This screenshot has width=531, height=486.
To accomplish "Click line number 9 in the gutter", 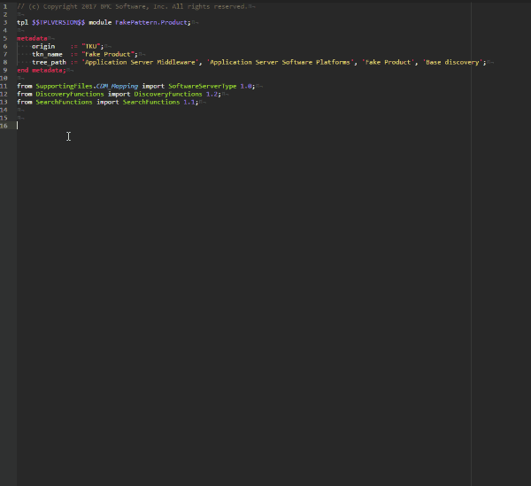I will 5,70.
